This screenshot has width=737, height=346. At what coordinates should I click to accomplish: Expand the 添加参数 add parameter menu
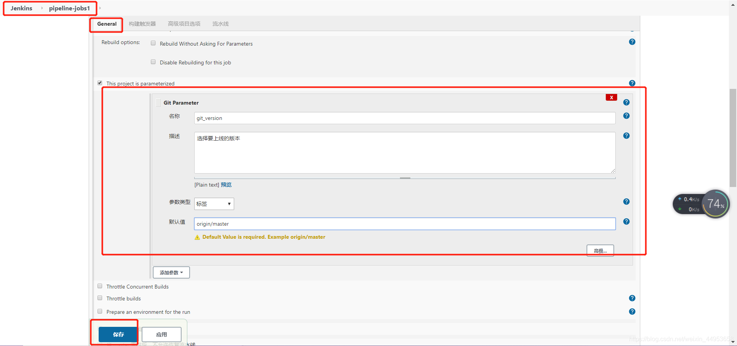tap(171, 272)
